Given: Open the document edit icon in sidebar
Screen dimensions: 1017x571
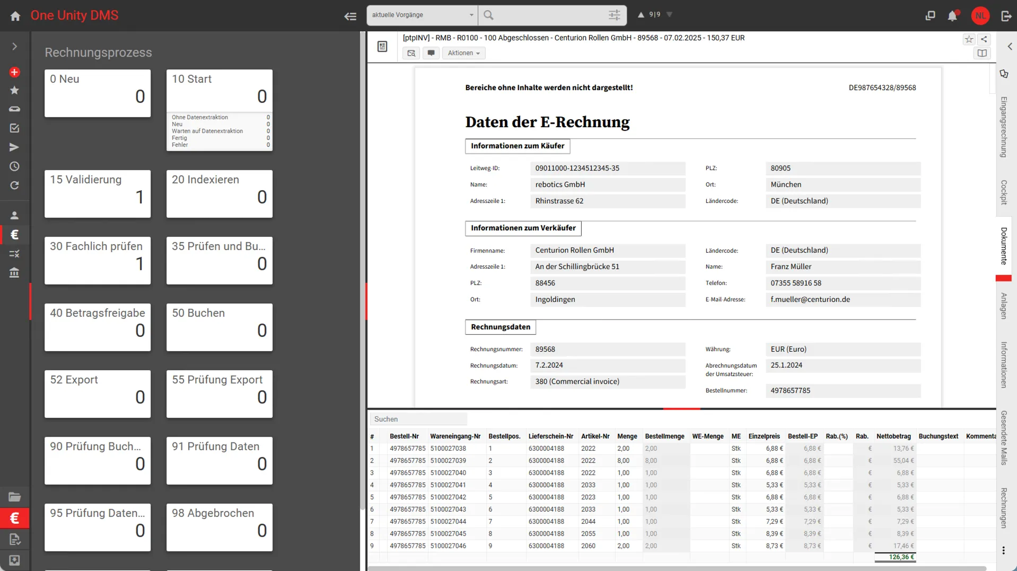Looking at the screenshot, I should 15,539.
